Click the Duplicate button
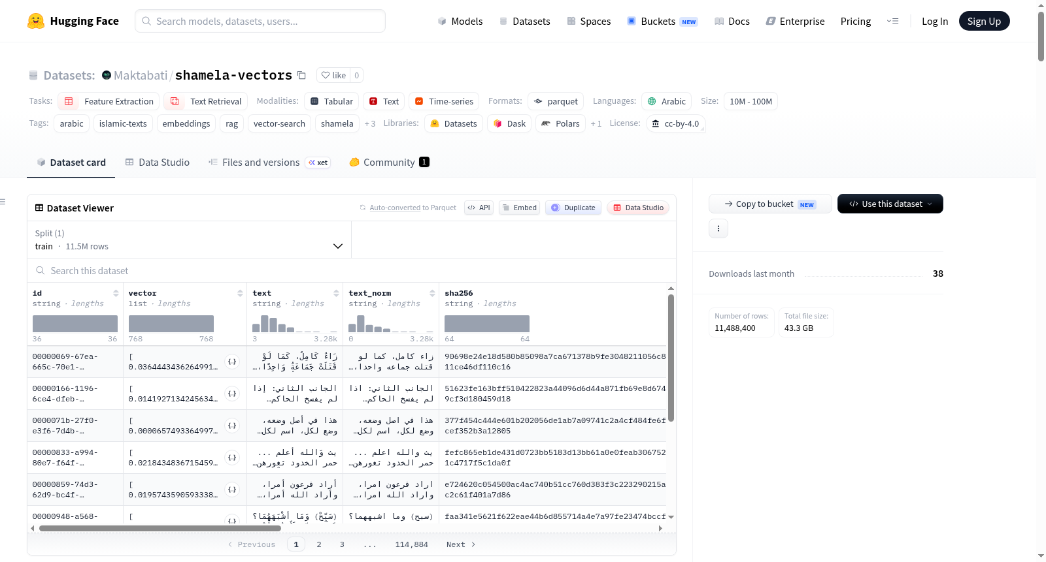This screenshot has height=562, width=1046. pyautogui.click(x=573, y=208)
